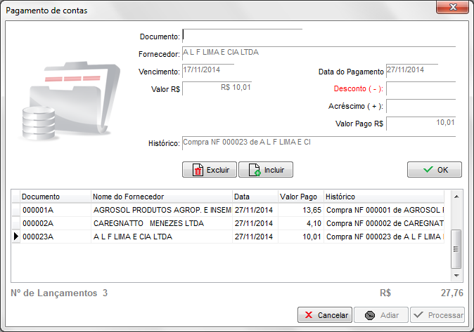Click the Histórico text field

click(x=318, y=142)
